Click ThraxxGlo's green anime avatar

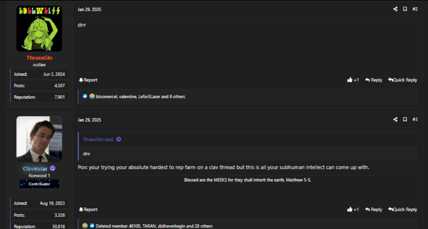39,29
